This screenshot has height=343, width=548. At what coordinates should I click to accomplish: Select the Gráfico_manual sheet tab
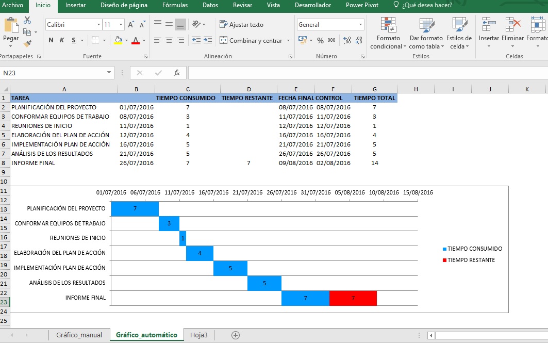pos(78,334)
